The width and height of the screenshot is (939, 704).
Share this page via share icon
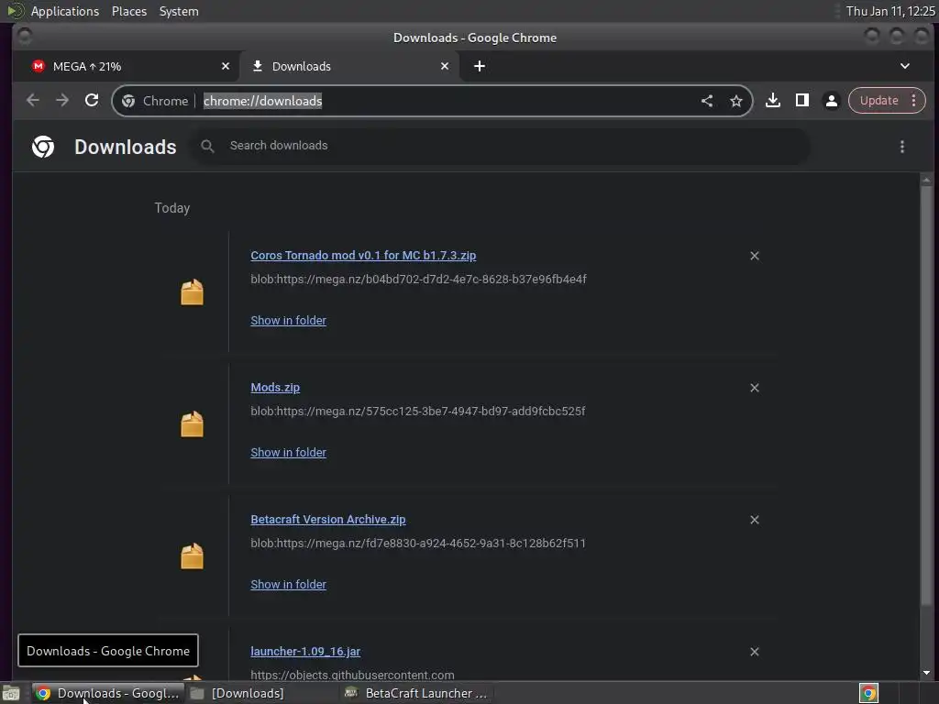707,101
